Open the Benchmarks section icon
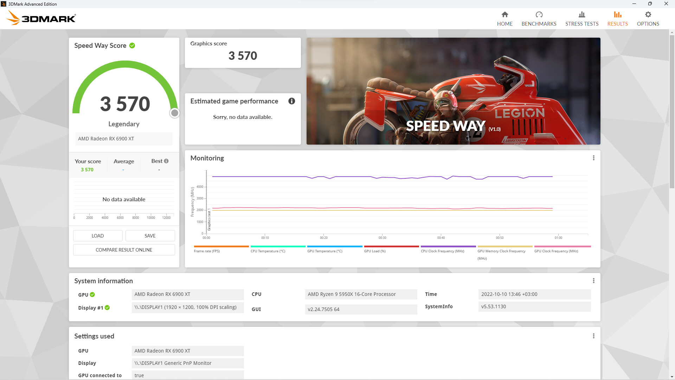Screen dimensions: 675x380 click(539, 14)
